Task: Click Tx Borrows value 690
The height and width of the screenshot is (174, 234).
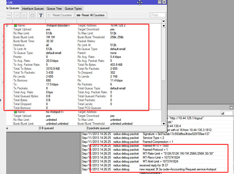Action: pyautogui.click(x=48, y=80)
